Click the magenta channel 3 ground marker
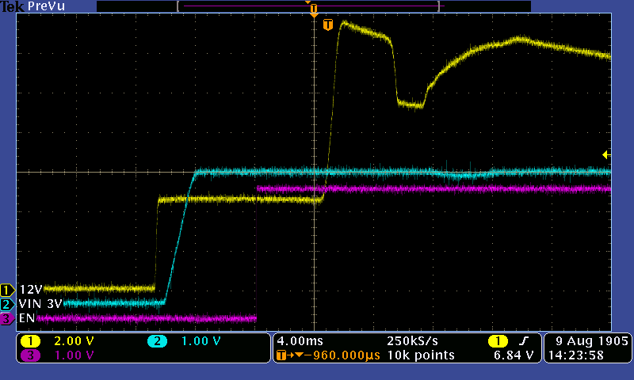 [x=7, y=318]
